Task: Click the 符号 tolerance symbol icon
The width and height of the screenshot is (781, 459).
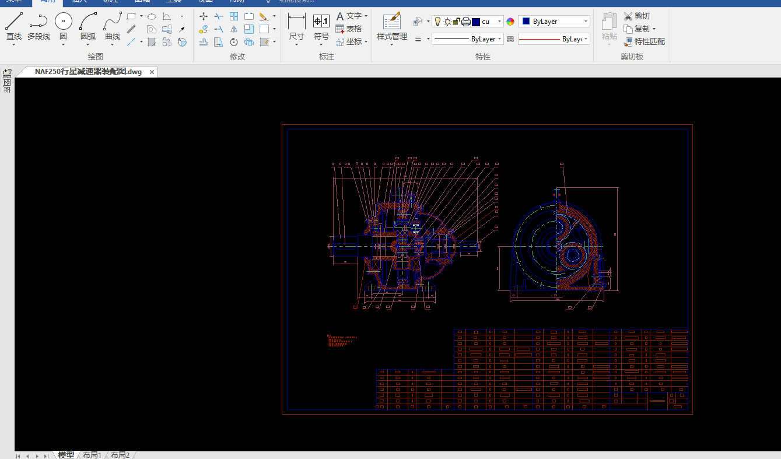Action: tap(321, 22)
